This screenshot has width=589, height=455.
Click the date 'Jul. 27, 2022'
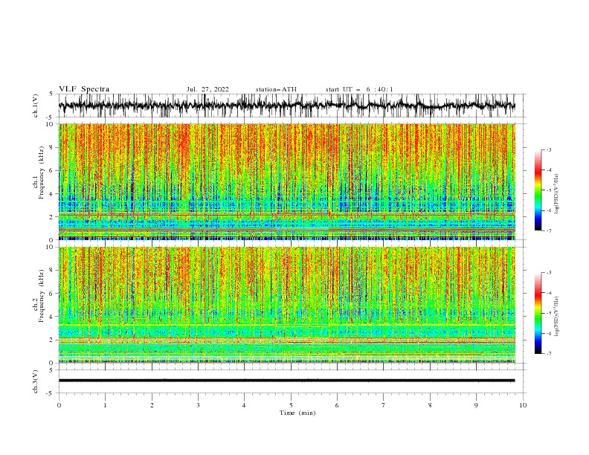coord(207,89)
